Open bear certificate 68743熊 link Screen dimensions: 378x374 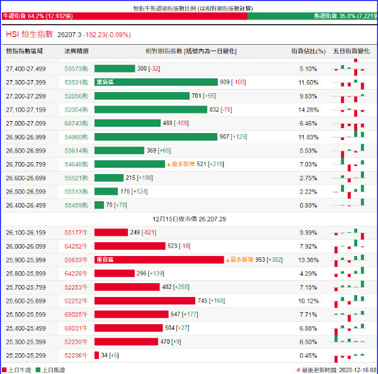76,123
